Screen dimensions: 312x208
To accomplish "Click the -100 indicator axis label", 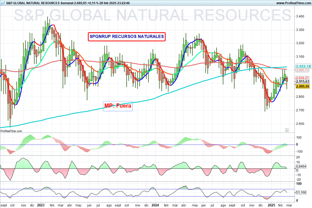I will [299, 152].
